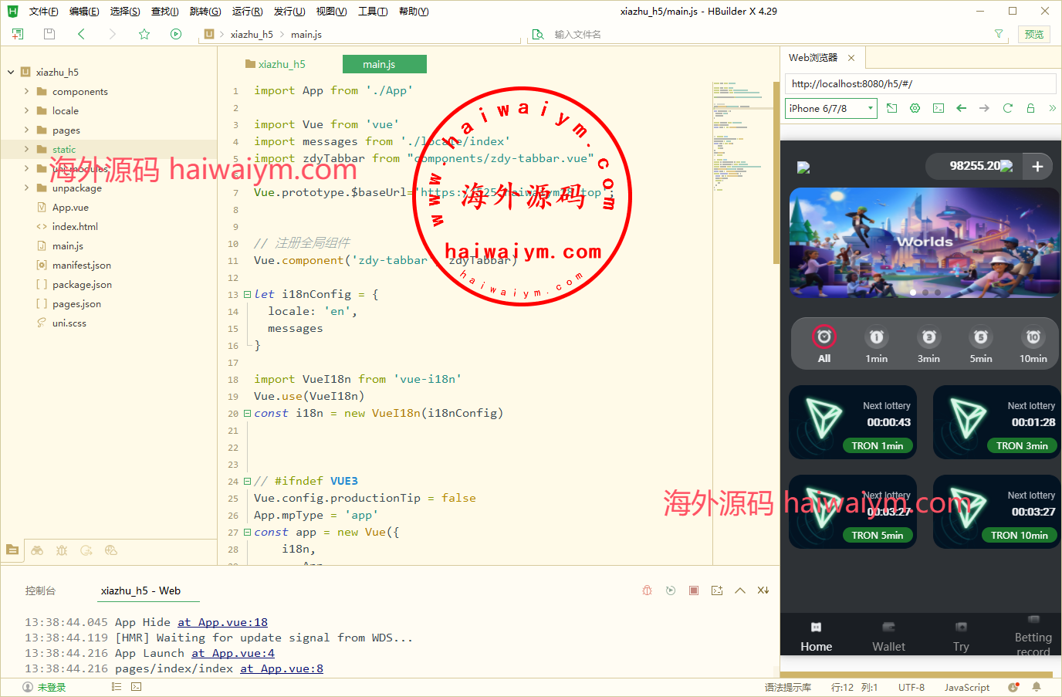
Task: Click the Run play icon in toolbar
Action: [176, 34]
